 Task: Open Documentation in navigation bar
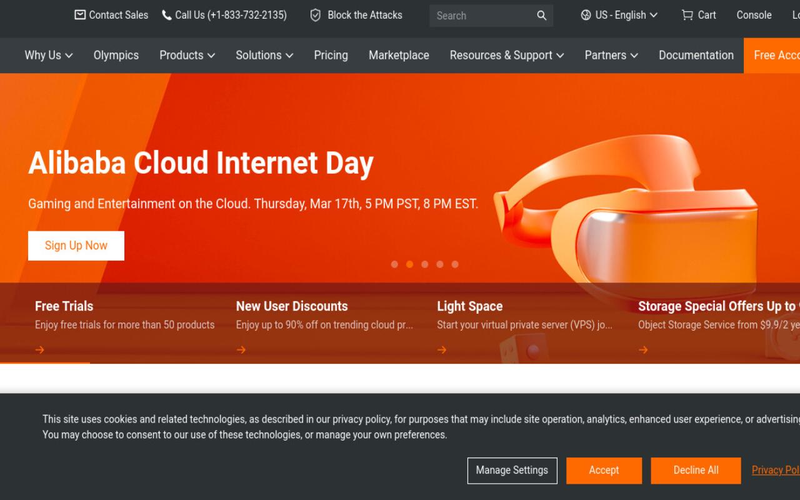(x=696, y=55)
